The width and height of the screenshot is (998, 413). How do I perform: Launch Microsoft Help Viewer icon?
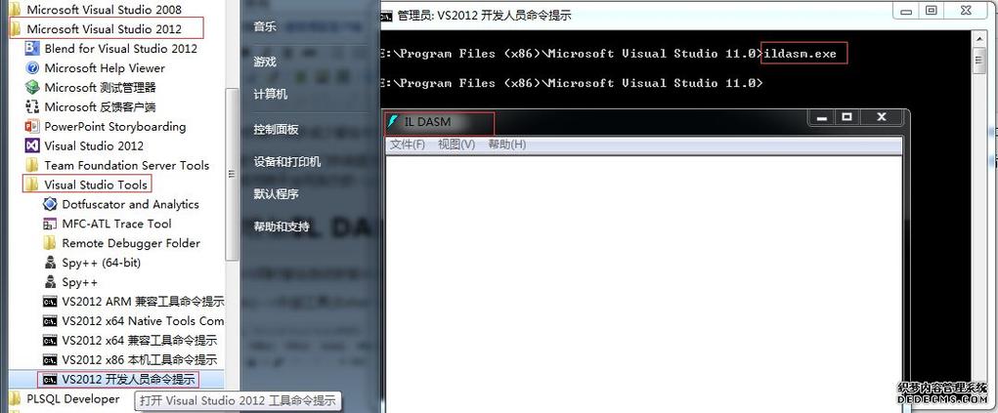32,68
